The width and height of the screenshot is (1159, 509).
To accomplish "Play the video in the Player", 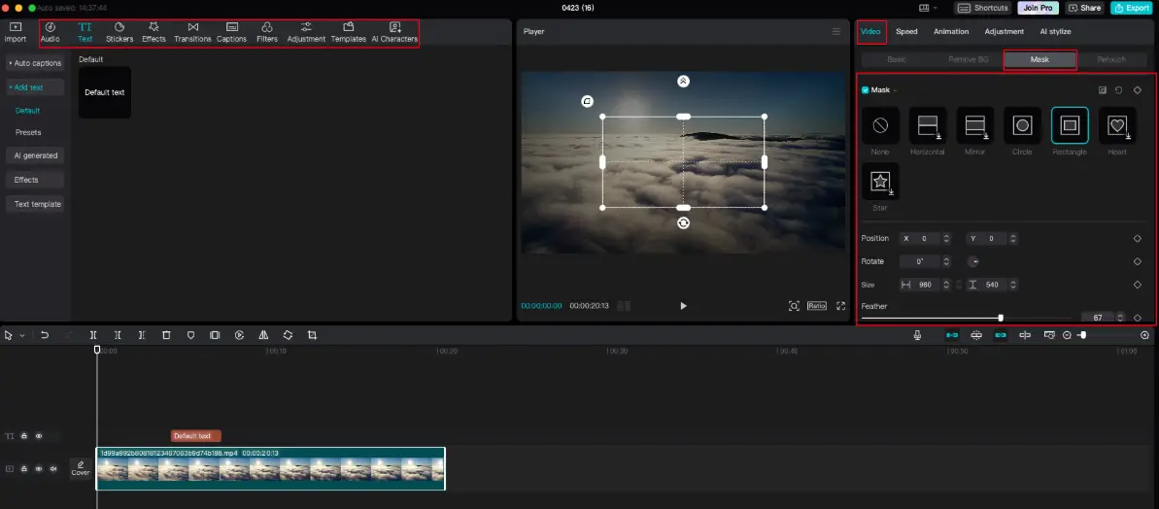I will [683, 306].
